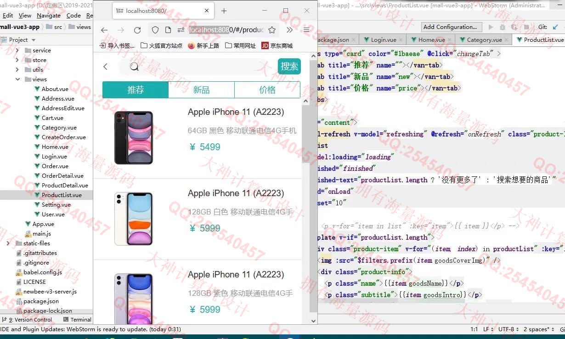Switch to the Category.vue editor tab

click(484, 40)
